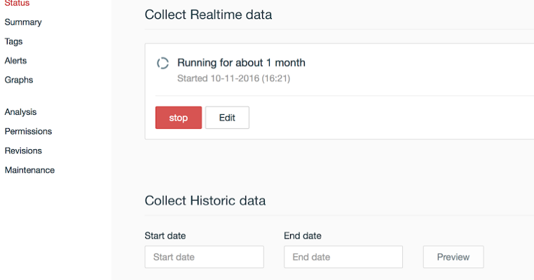Click the 'Running for about 1 month' text
The width and height of the screenshot is (534, 280).
[x=241, y=63]
